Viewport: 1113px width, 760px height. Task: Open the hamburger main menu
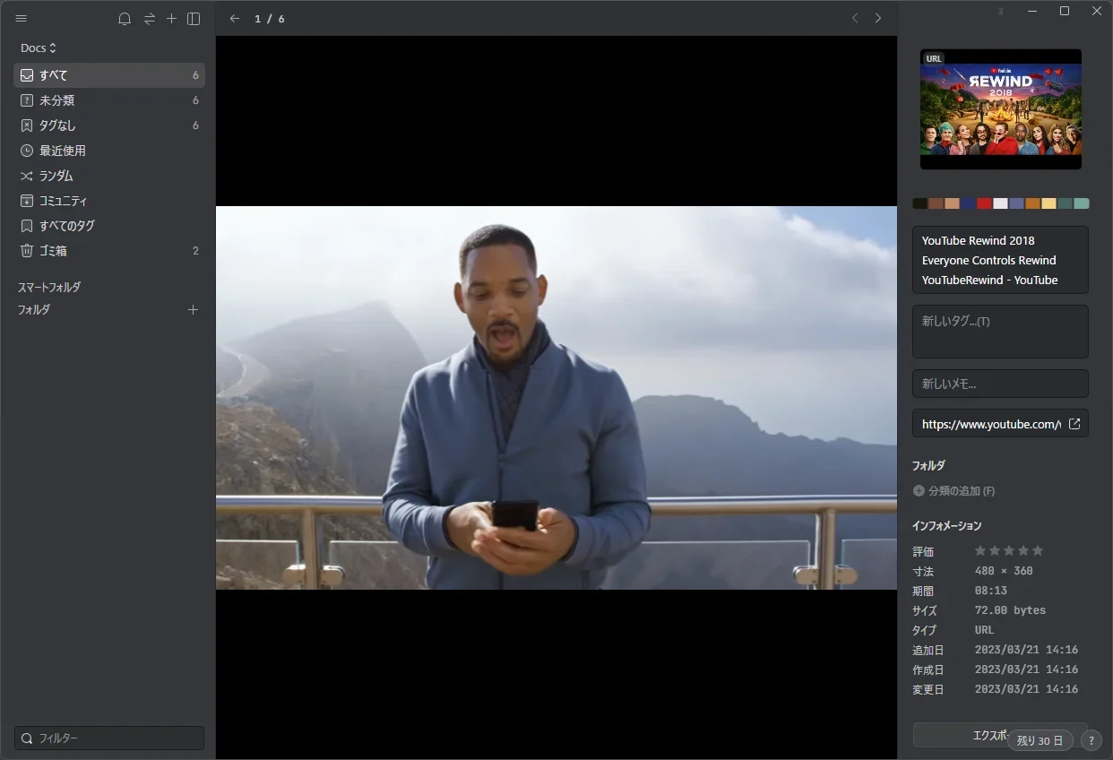(x=22, y=19)
